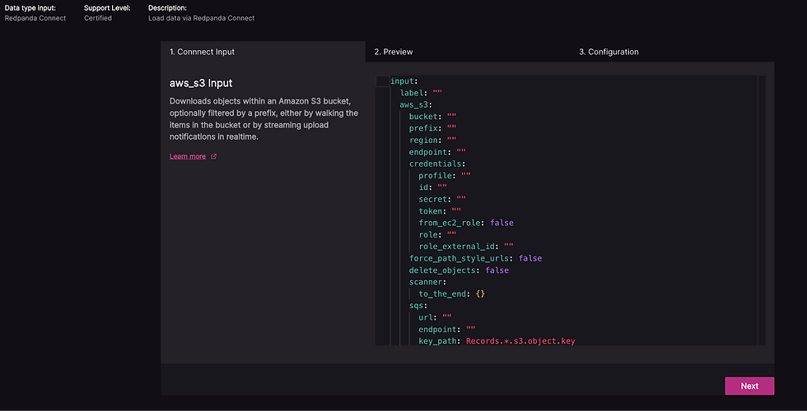Click the 'secret: ""' line

[x=442, y=199]
